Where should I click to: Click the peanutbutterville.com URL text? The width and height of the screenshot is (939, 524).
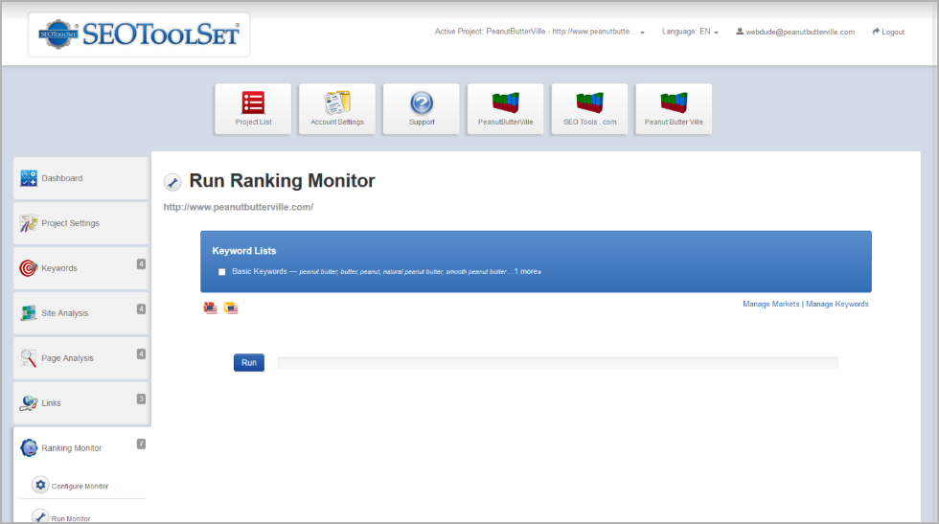tap(239, 207)
